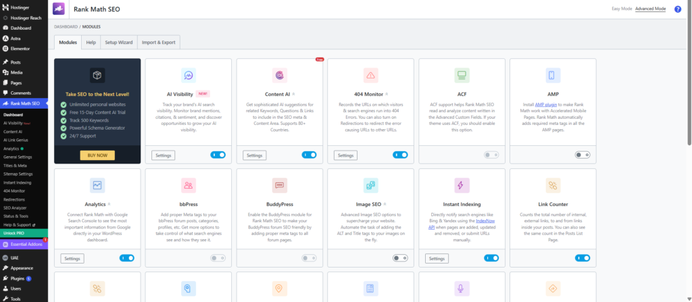Click the box icon in the promo card

[97, 76]
